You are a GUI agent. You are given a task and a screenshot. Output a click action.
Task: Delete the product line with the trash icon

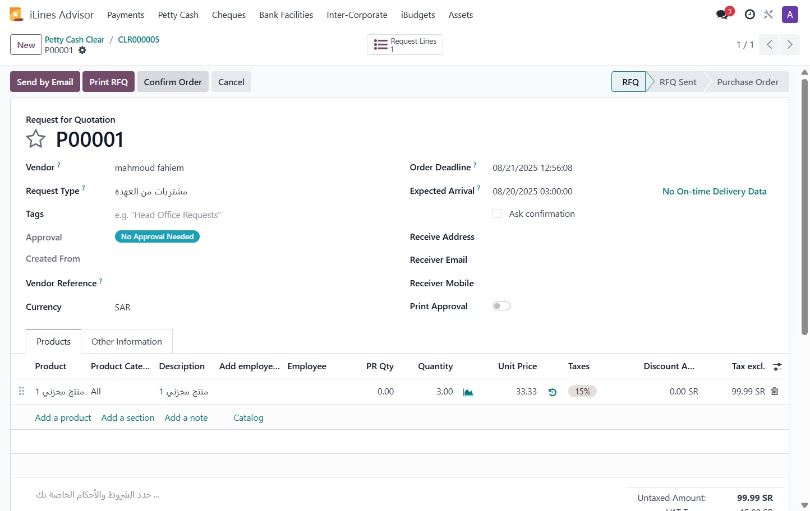pyautogui.click(x=775, y=391)
